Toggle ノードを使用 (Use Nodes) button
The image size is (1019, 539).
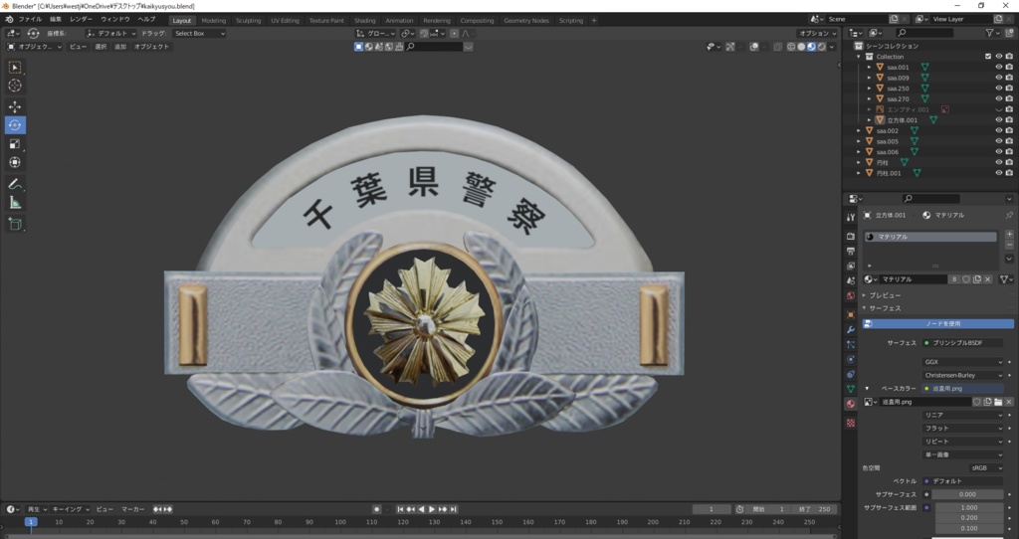point(937,323)
